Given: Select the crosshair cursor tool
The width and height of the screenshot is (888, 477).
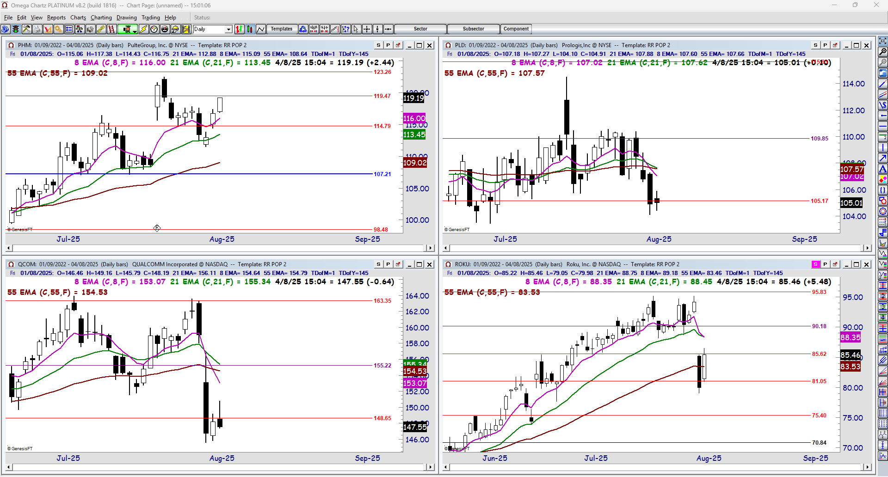Looking at the screenshot, I should point(367,29).
